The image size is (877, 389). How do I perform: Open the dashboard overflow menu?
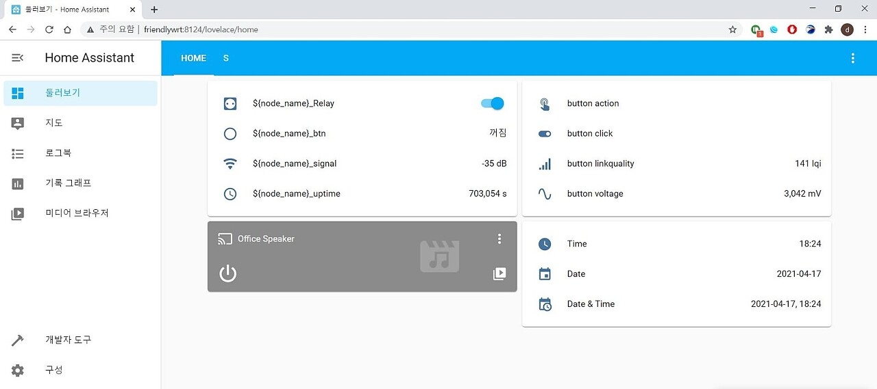click(852, 58)
